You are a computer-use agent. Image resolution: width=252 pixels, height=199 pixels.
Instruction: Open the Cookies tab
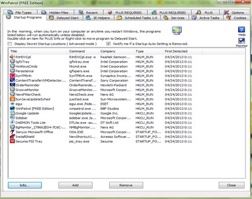pos(237,18)
